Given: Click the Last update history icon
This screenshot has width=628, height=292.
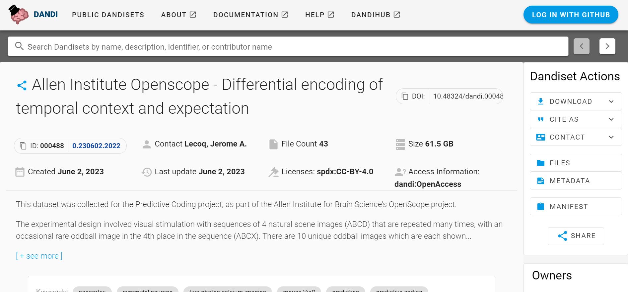Looking at the screenshot, I should click(x=147, y=172).
